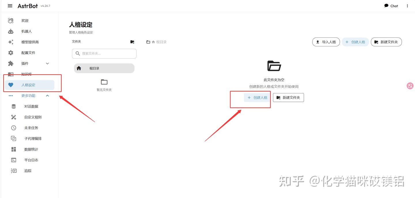Click the overlapping squares icon for 子代理编排
The height and width of the screenshot is (198, 415).
pos(14,139)
